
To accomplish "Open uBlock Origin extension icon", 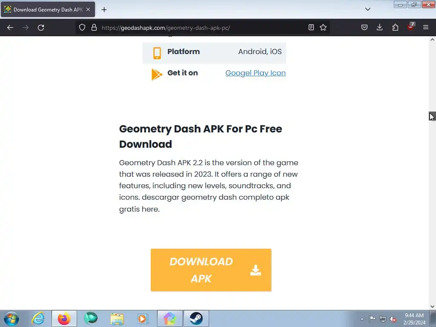I will pyautogui.click(x=410, y=27).
